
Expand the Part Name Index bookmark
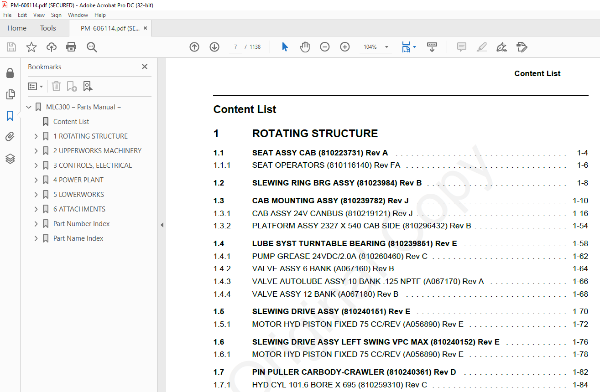[36, 238]
